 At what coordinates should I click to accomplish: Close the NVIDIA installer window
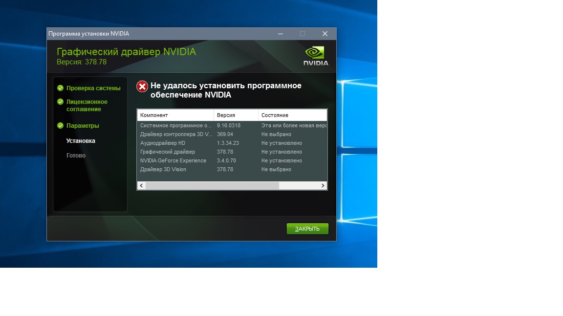[325, 34]
